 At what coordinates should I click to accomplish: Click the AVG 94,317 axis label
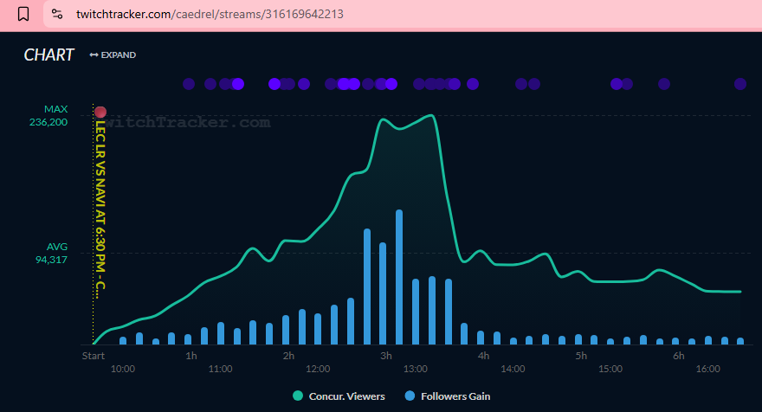tap(51, 253)
